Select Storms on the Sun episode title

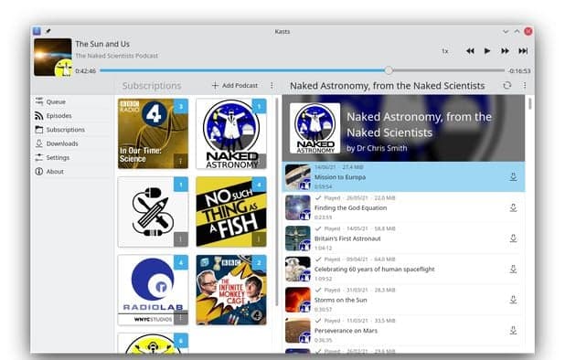click(x=340, y=300)
